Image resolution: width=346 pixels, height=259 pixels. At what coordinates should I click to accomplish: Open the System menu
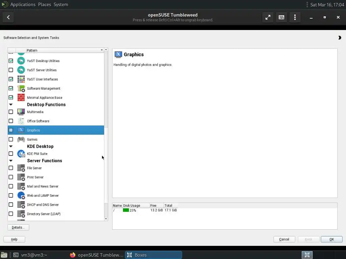coord(61,4)
